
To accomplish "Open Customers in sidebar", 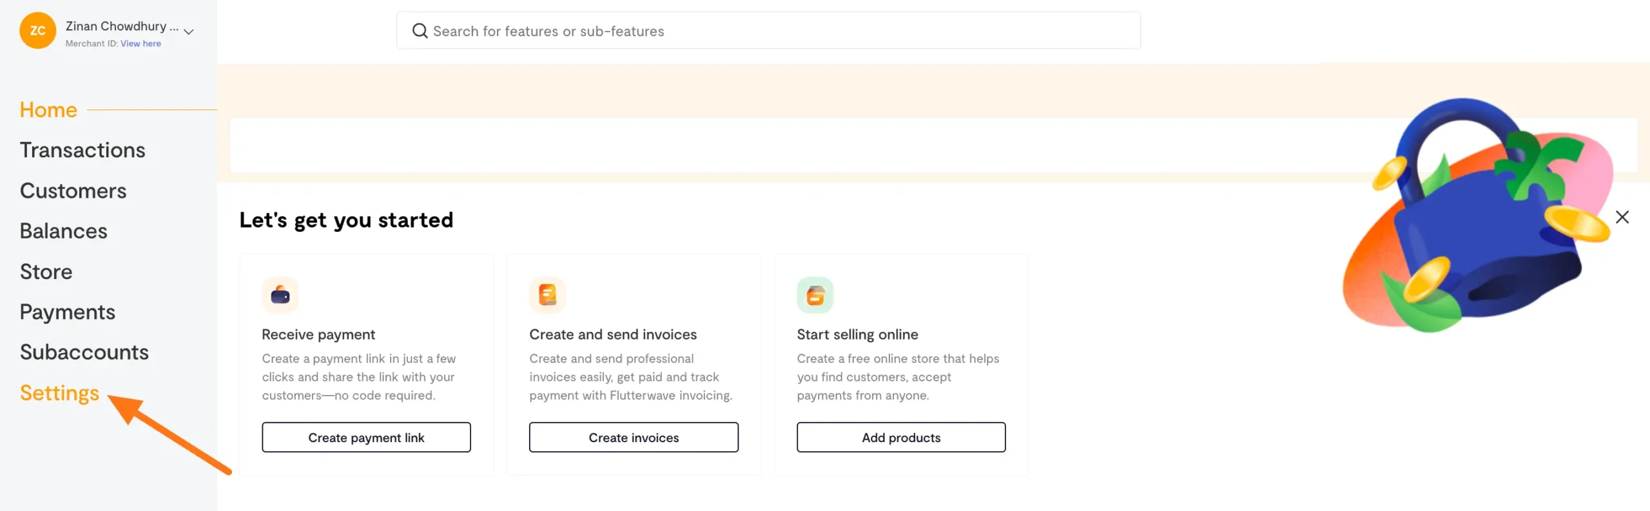I will click(x=73, y=191).
